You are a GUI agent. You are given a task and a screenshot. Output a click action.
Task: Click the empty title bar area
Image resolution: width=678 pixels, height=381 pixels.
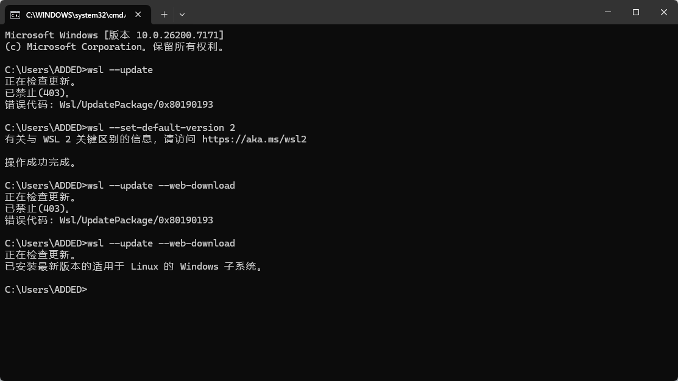[x=389, y=12]
